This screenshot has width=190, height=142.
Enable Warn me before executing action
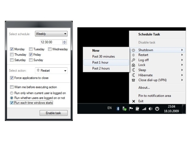coord(12,87)
